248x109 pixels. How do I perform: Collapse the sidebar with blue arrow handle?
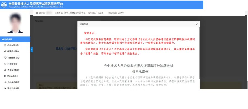coord(31,50)
